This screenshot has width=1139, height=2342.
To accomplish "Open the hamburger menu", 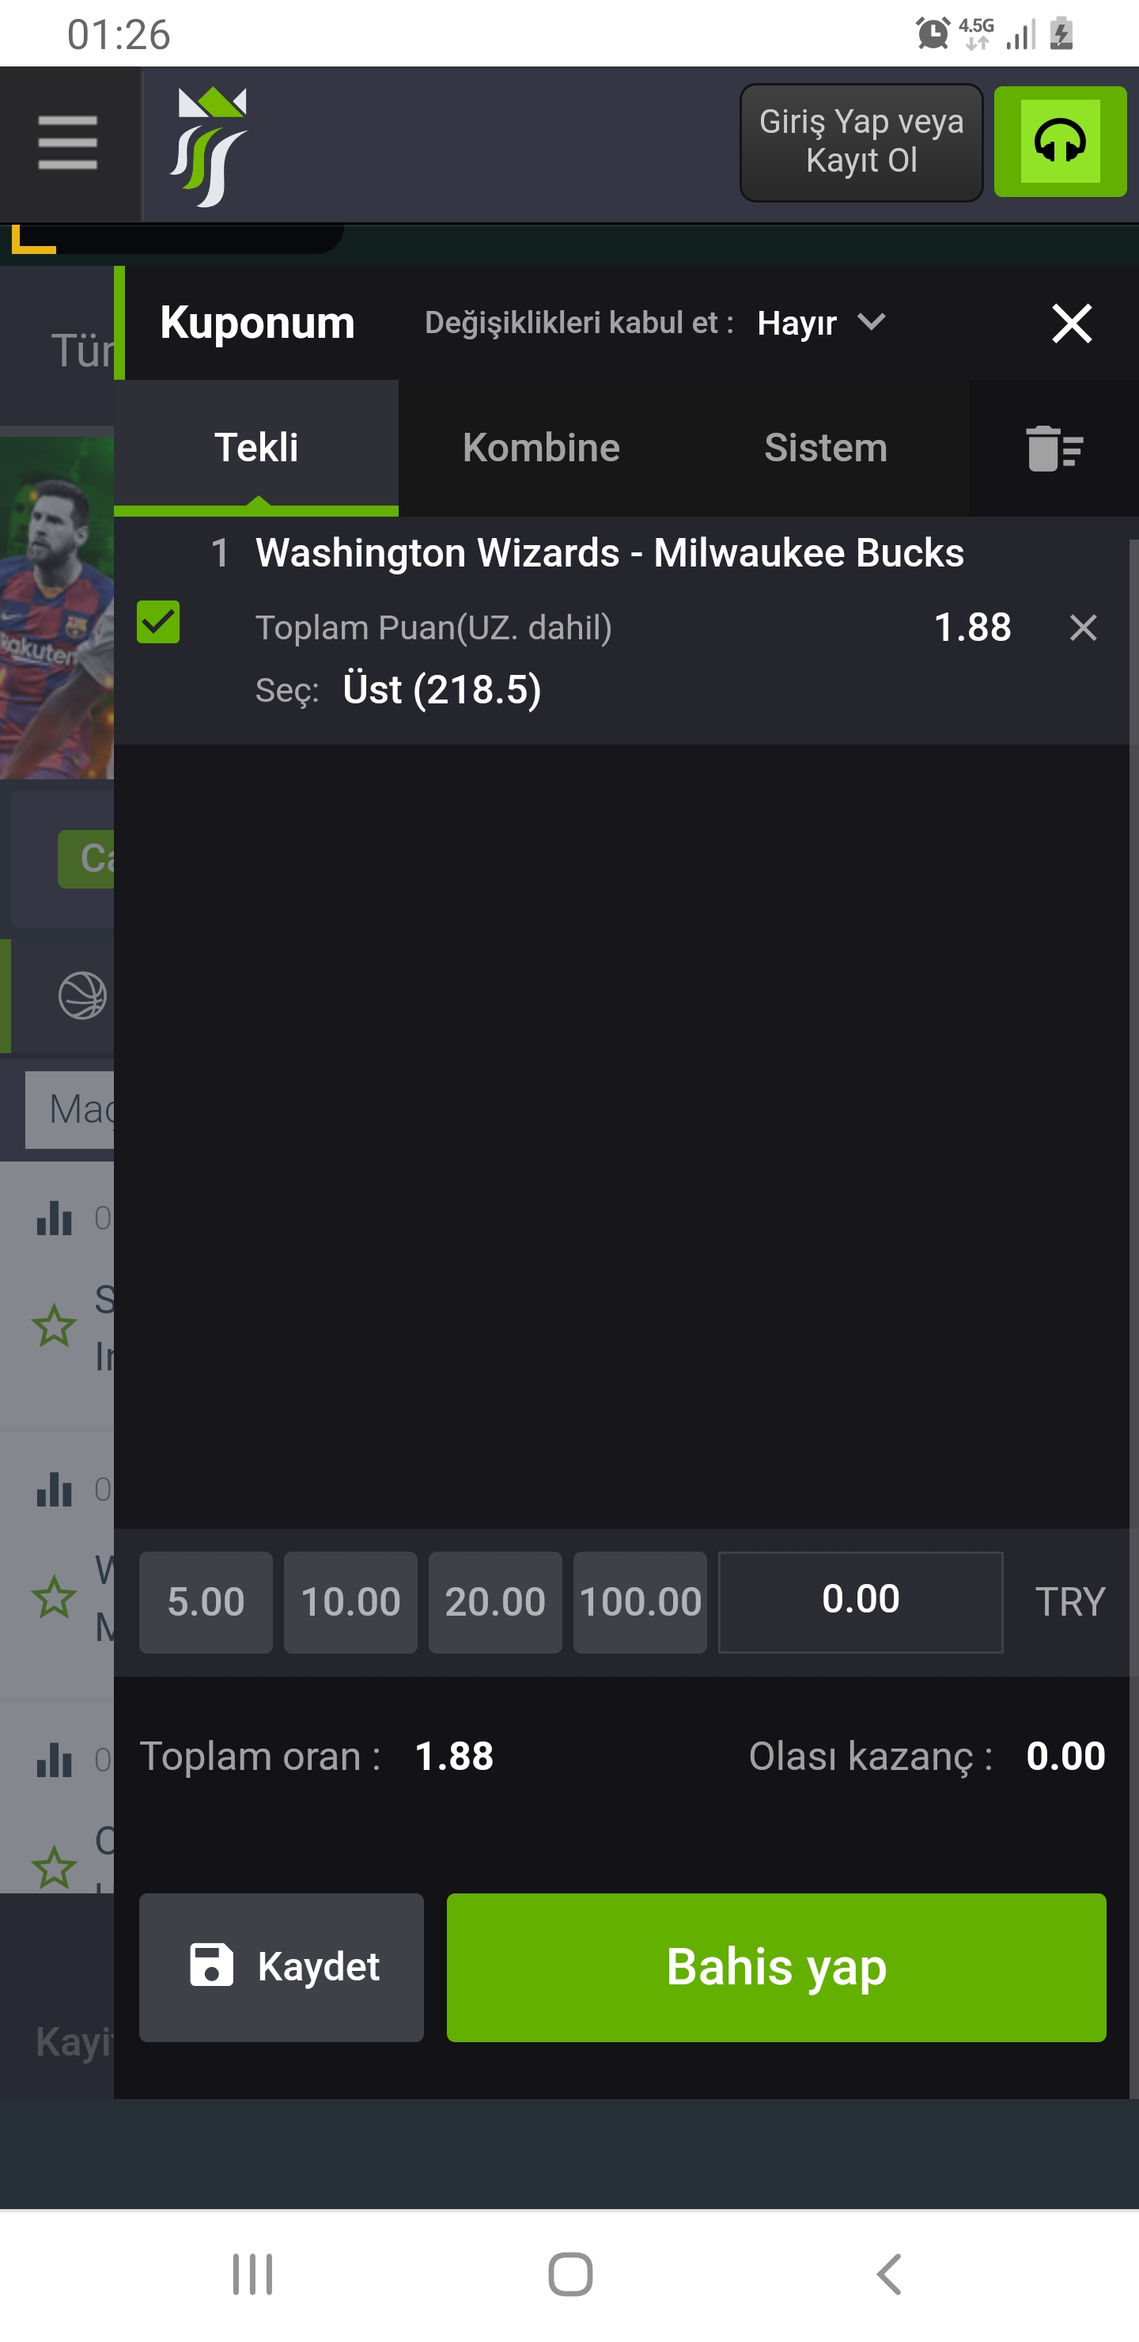I will click(68, 142).
